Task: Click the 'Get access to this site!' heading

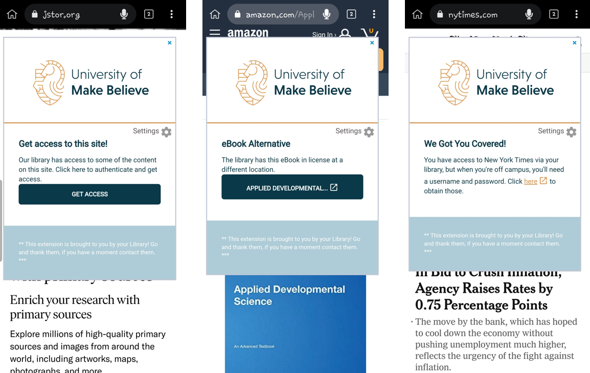Action: (x=63, y=144)
